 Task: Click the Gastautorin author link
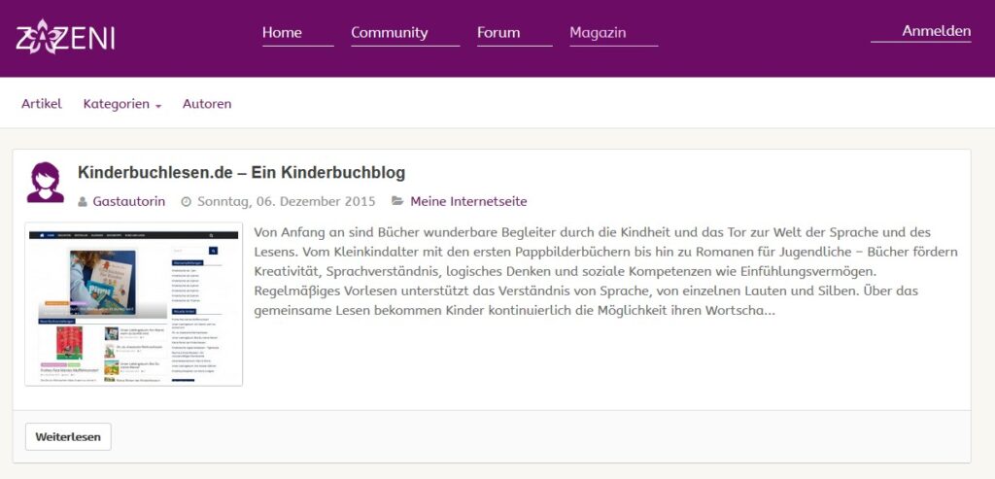click(128, 202)
